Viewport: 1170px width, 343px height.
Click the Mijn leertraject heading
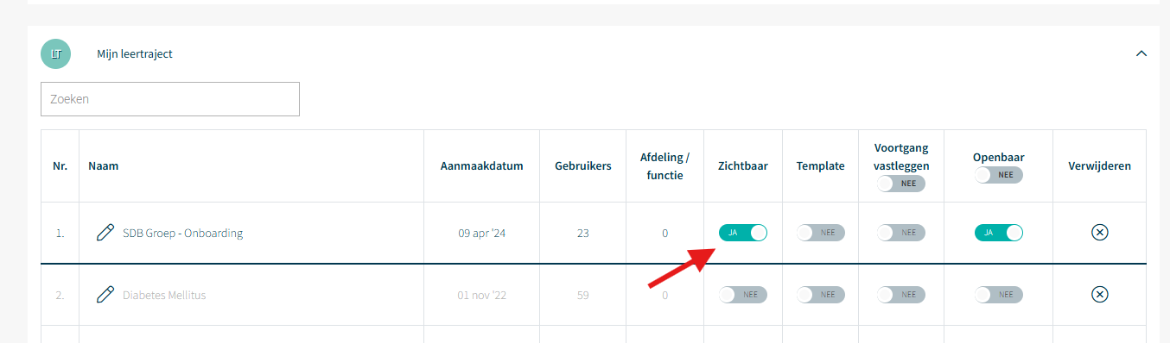pyautogui.click(x=135, y=53)
